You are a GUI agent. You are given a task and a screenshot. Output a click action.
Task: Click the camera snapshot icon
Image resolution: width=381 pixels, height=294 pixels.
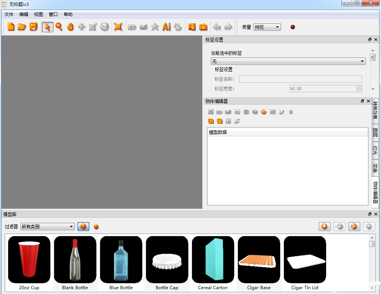coord(203,27)
